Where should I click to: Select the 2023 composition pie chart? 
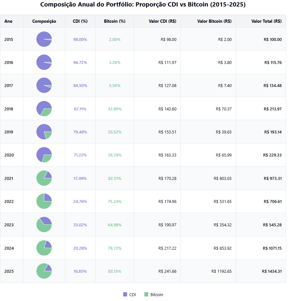(x=44, y=224)
